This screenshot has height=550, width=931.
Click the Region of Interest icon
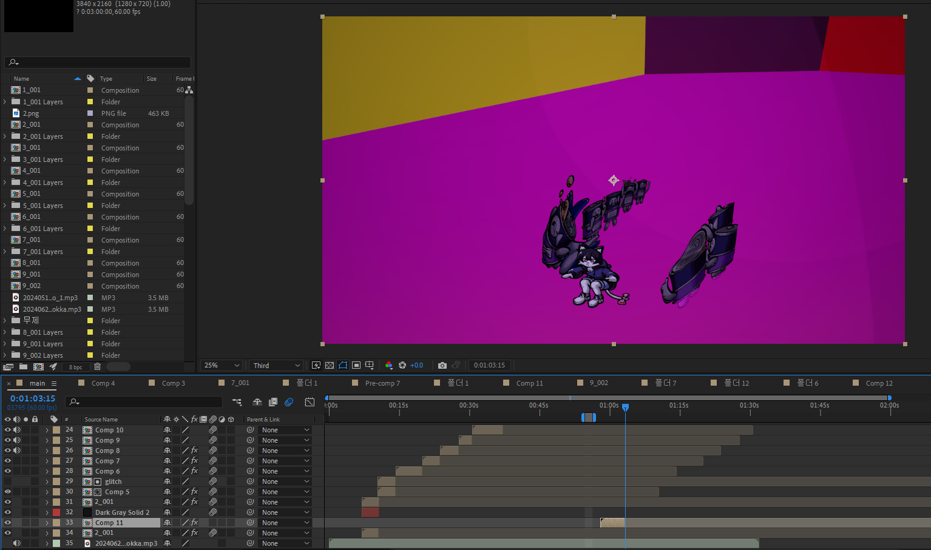356,365
